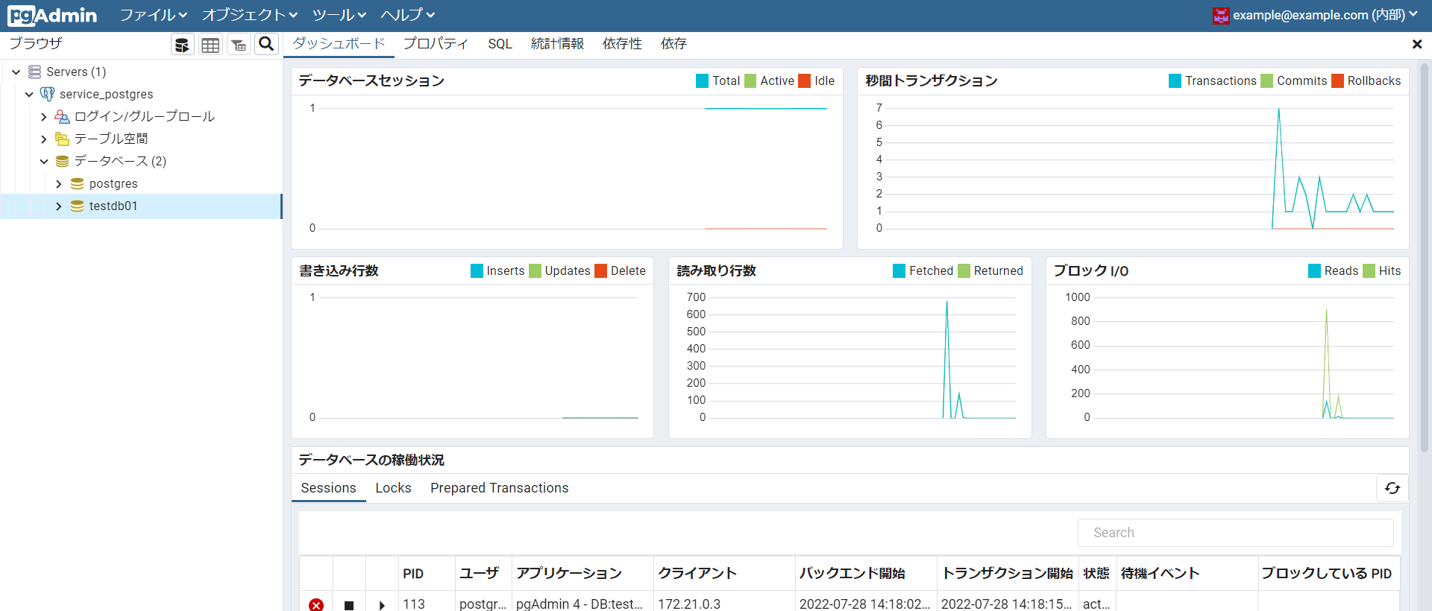
Task: Switch to the 統計情報 tab
Action: tap(557, 44)
